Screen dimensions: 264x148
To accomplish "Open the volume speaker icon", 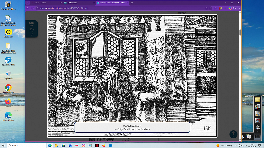I will tap(243, 146).
